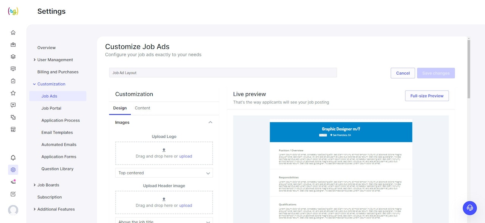Image resolution: width=485 pixels, height=223 pixels.
Task: Open the notifications bell icon
Action: [13, 158]
